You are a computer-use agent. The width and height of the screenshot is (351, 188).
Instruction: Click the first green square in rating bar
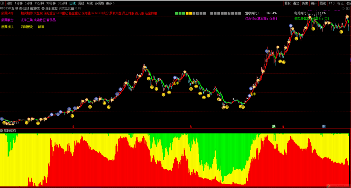[177, 13]
